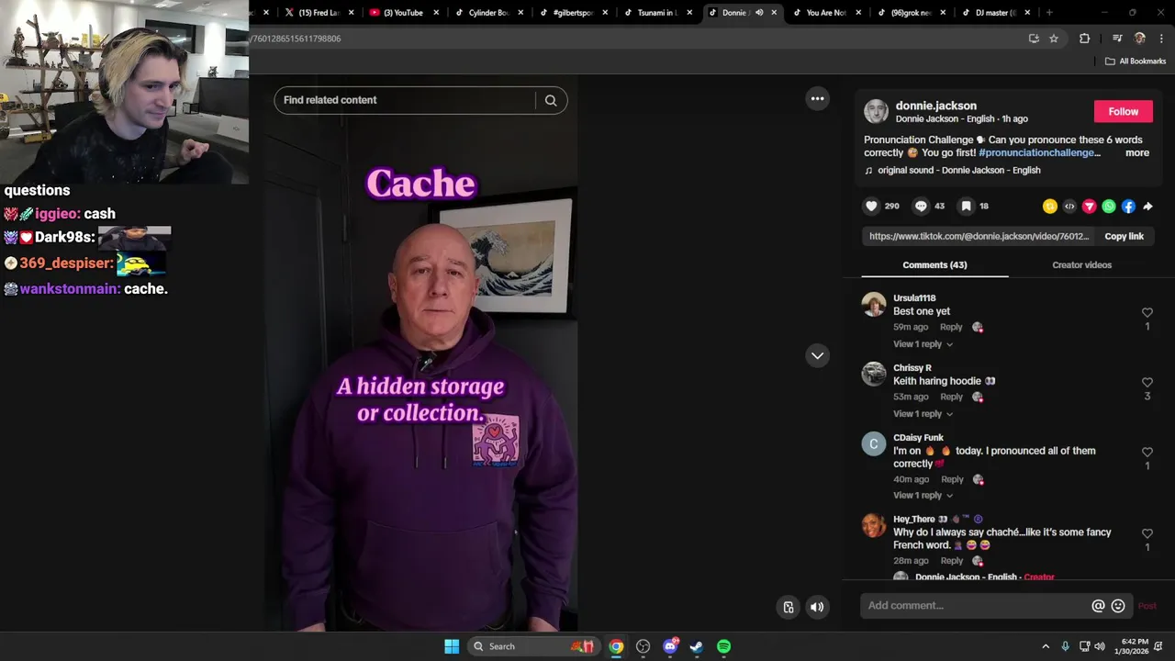Reply to Ursula1118's comment
The image size is (1175, 661).
(x=951, y=328)
